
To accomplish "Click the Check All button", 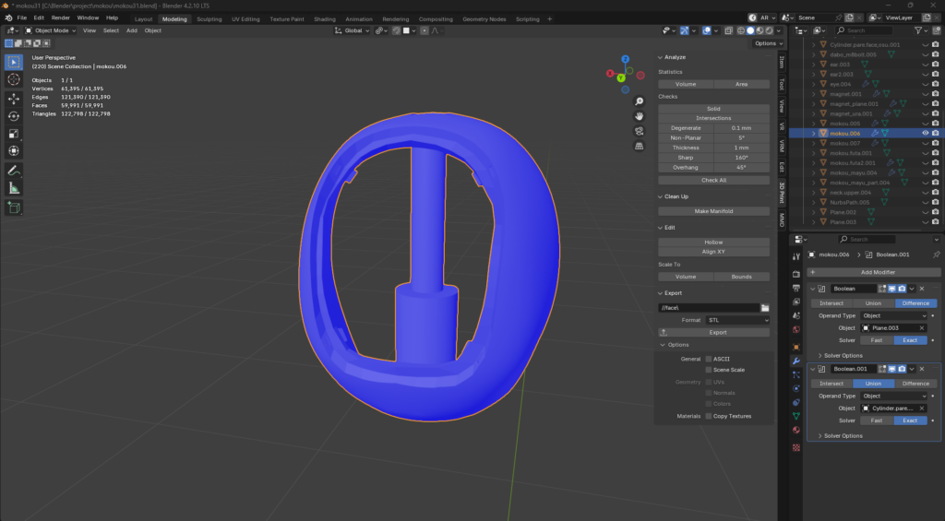I will click(713, 180).
